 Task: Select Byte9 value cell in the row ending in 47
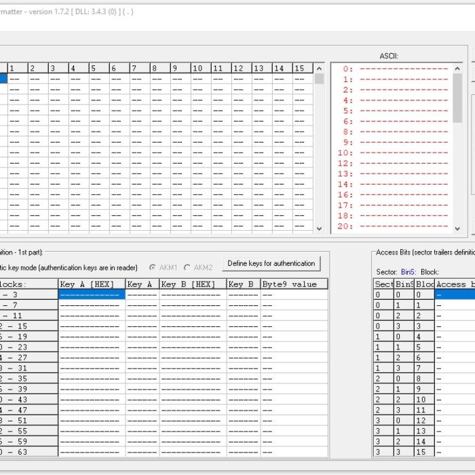pyautogui.click(x=294, y=410)
